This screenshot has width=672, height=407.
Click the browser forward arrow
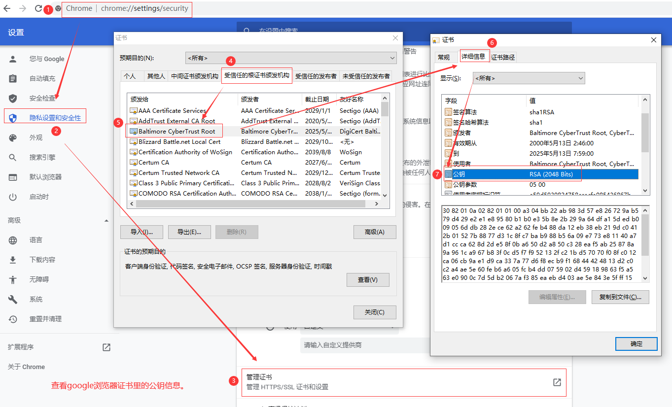(22, 8)
